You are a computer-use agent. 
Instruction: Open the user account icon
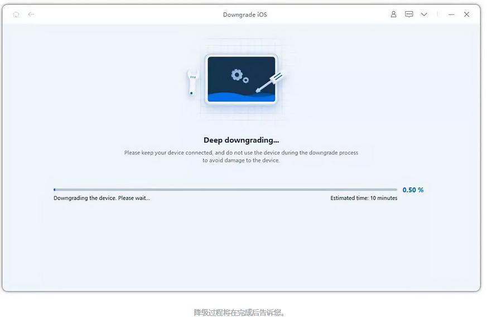point(393,15)
